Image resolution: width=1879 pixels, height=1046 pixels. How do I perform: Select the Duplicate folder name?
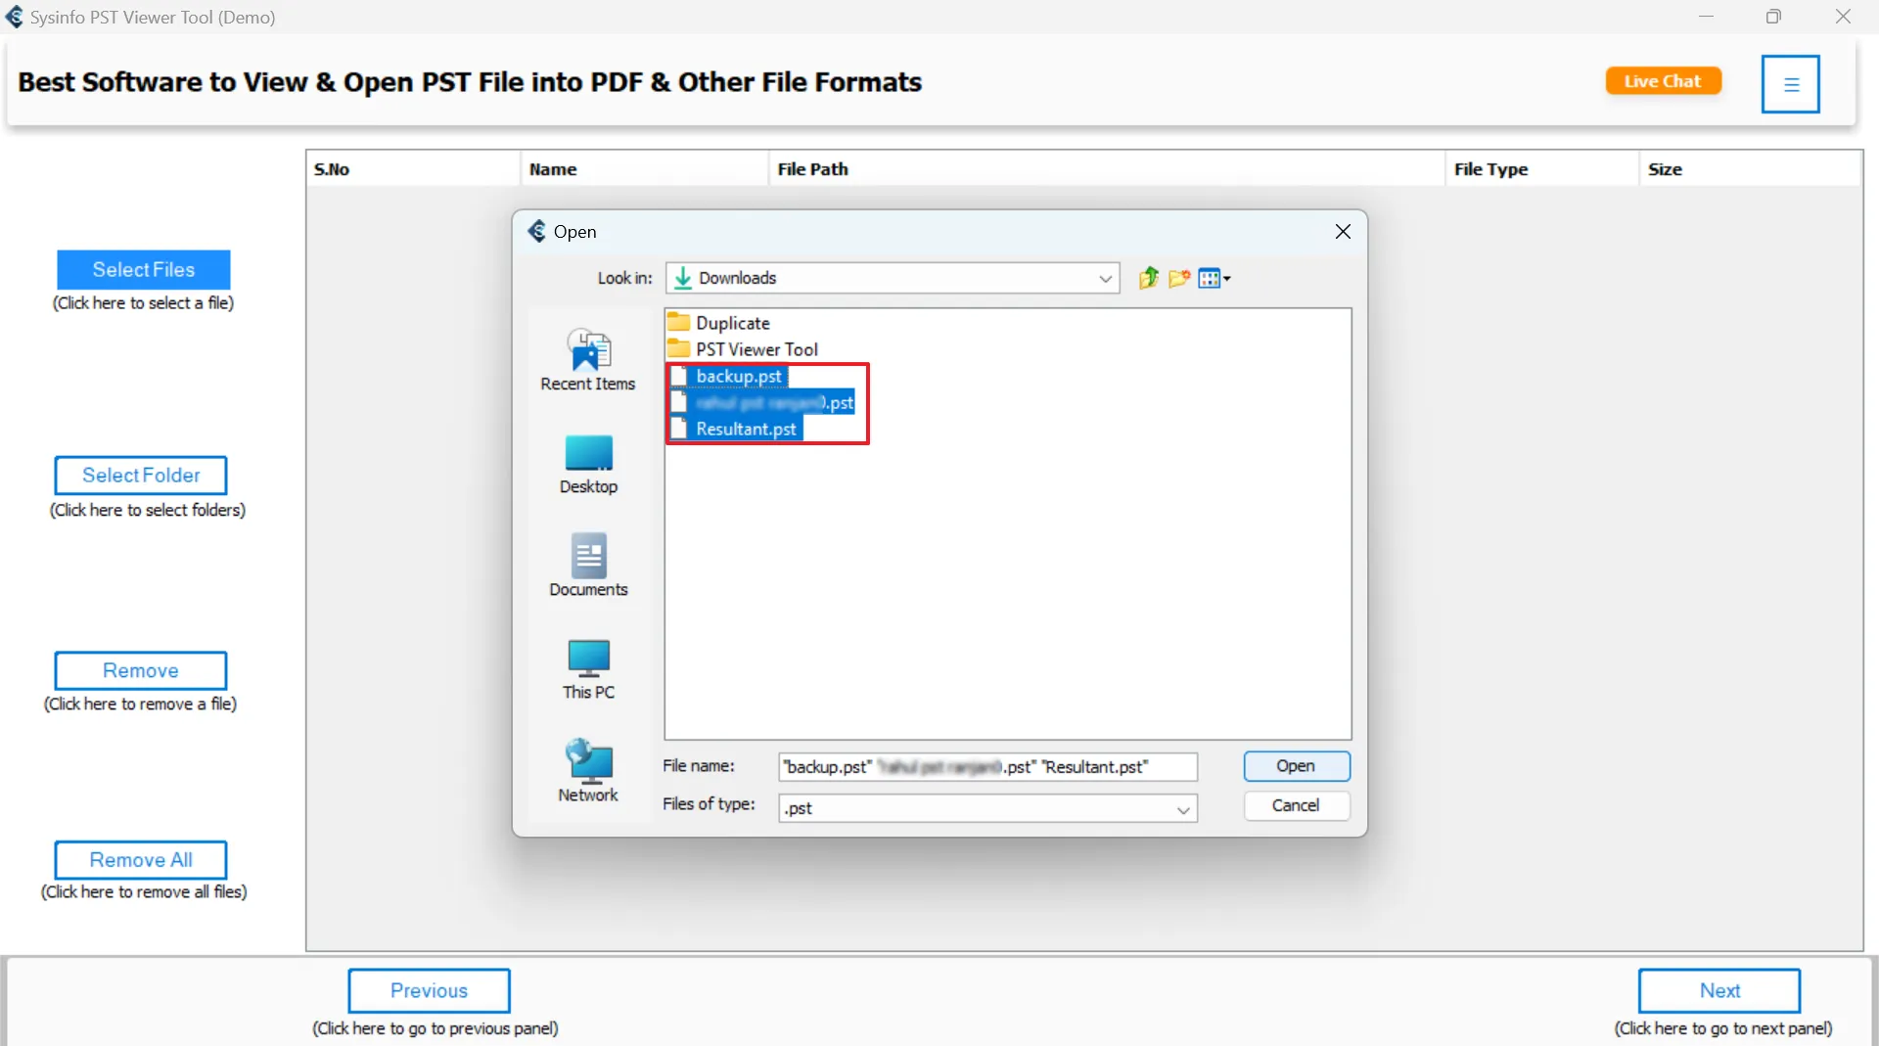(733, 323)
